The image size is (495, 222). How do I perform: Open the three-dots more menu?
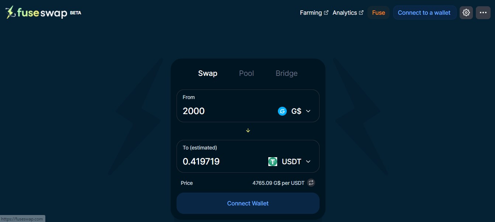(483, 13)
